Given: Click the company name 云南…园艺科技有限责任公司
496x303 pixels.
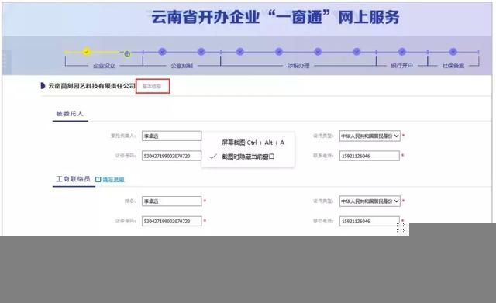Looking at the screenshot, I should [91, 86].
